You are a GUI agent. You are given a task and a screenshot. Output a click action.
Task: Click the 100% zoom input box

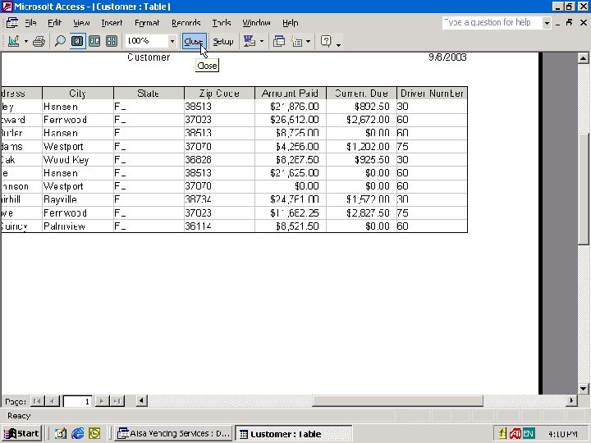[x=147, y=41]
